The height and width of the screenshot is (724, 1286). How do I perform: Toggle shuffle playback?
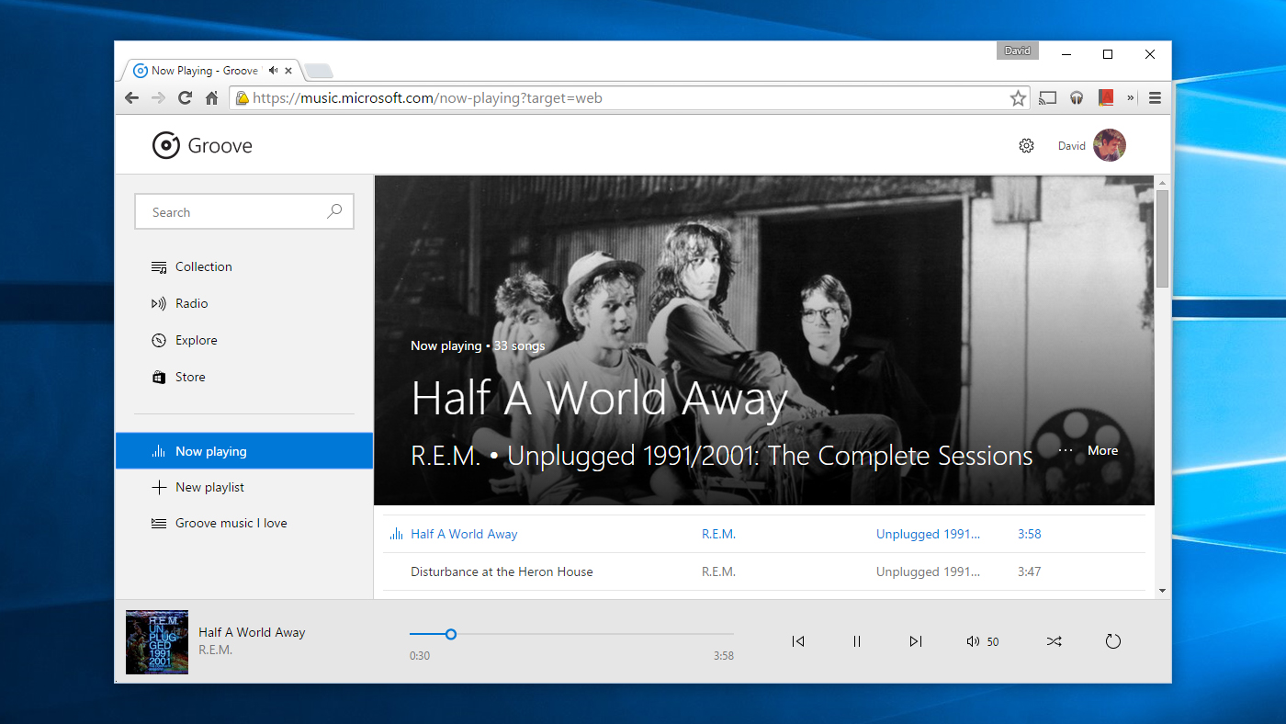(1054, 641)
